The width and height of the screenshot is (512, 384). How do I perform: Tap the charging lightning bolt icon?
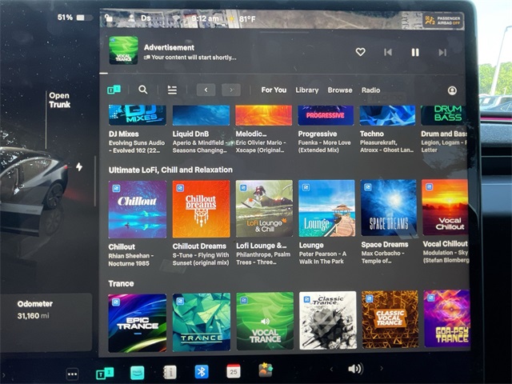coord(79,167)
